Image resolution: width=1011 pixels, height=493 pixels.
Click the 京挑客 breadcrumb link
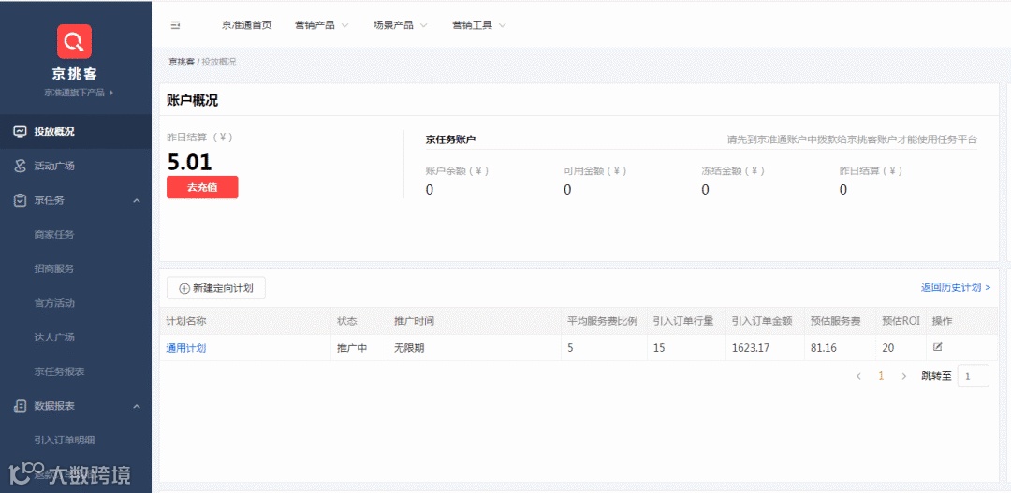tap(182, 62)
